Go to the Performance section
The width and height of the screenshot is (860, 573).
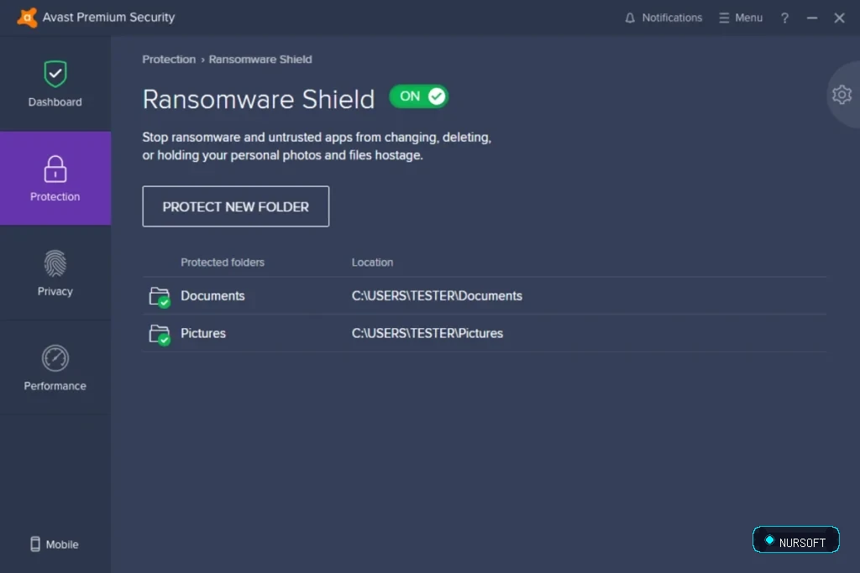[55, 367]
